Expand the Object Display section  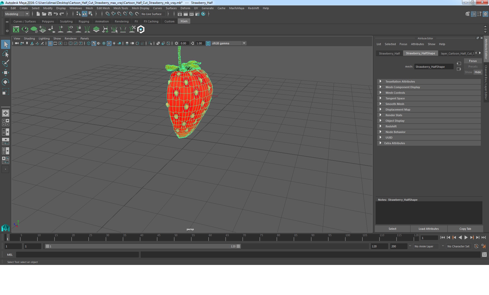pos(429,121)
